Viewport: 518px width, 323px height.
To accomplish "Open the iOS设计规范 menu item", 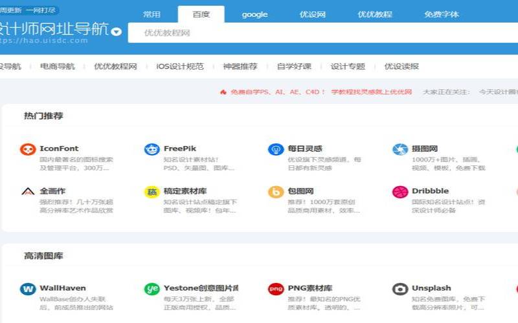I will coord(180,67).
